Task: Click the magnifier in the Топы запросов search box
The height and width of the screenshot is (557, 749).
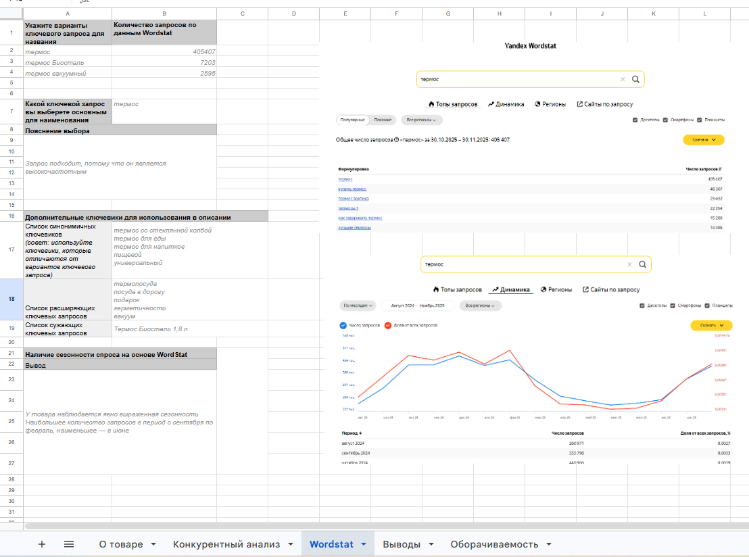Action: [x=635, y=79]
